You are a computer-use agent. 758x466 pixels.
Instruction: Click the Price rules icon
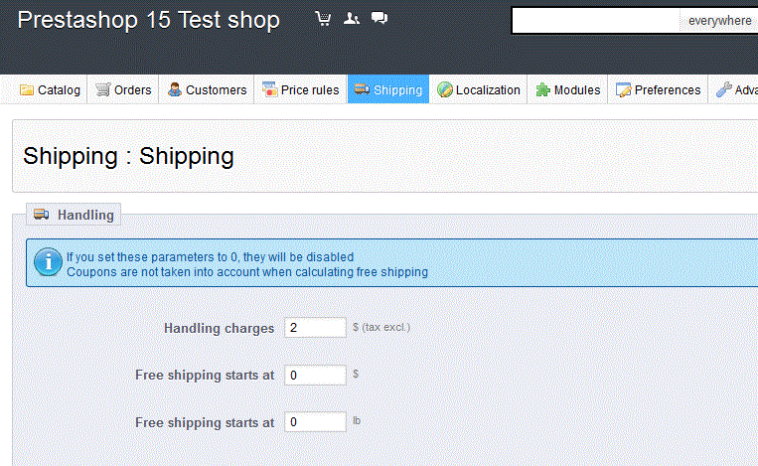point(269,90)
